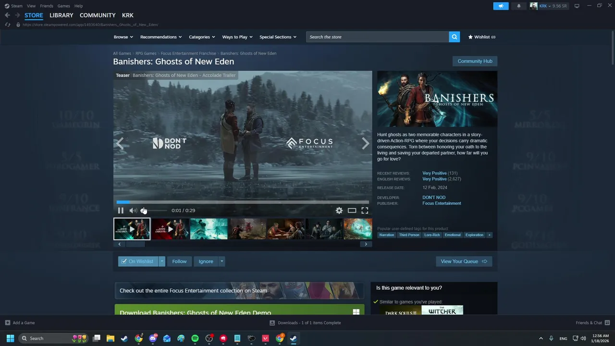Click the Add a Game plus icon
615x346 pixels.
pyautogui.click(x=7, y=323)
